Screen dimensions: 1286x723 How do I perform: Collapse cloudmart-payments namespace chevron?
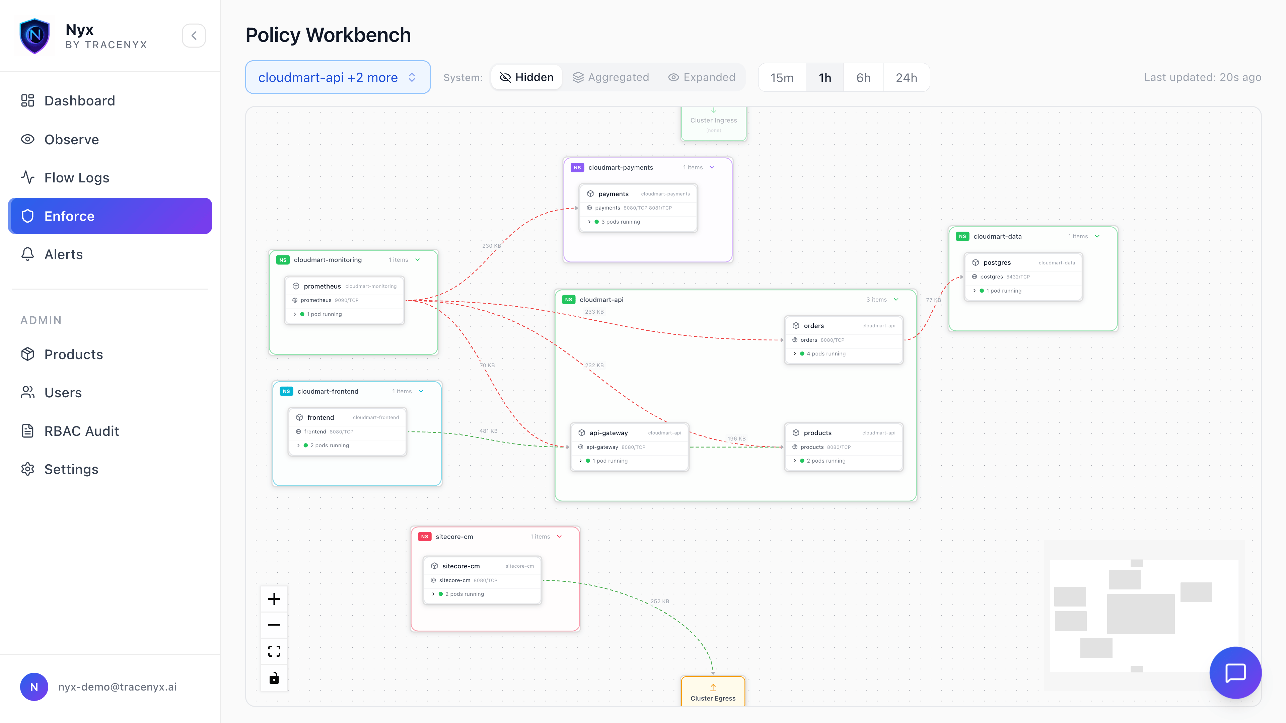712,168
